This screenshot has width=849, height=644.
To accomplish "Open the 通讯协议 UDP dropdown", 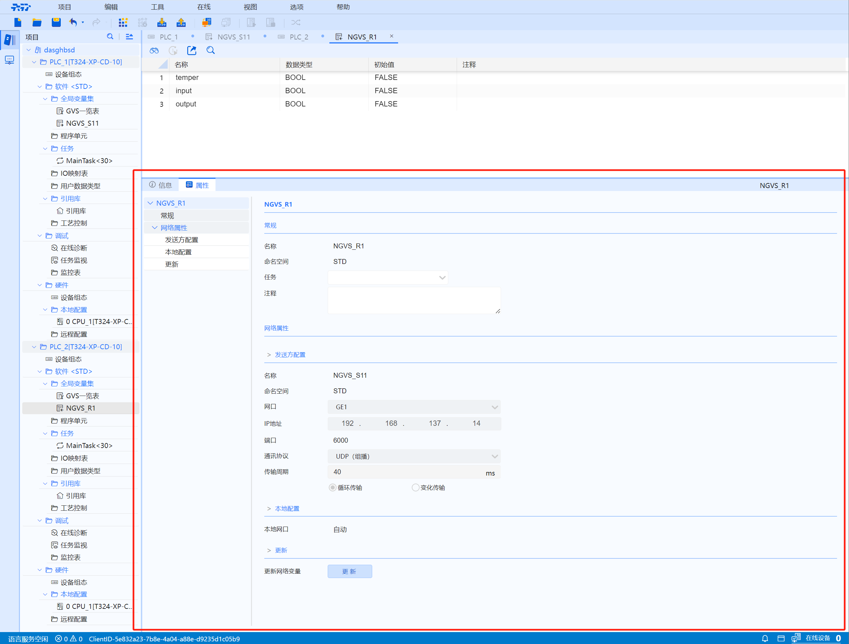I will [495, 456].
